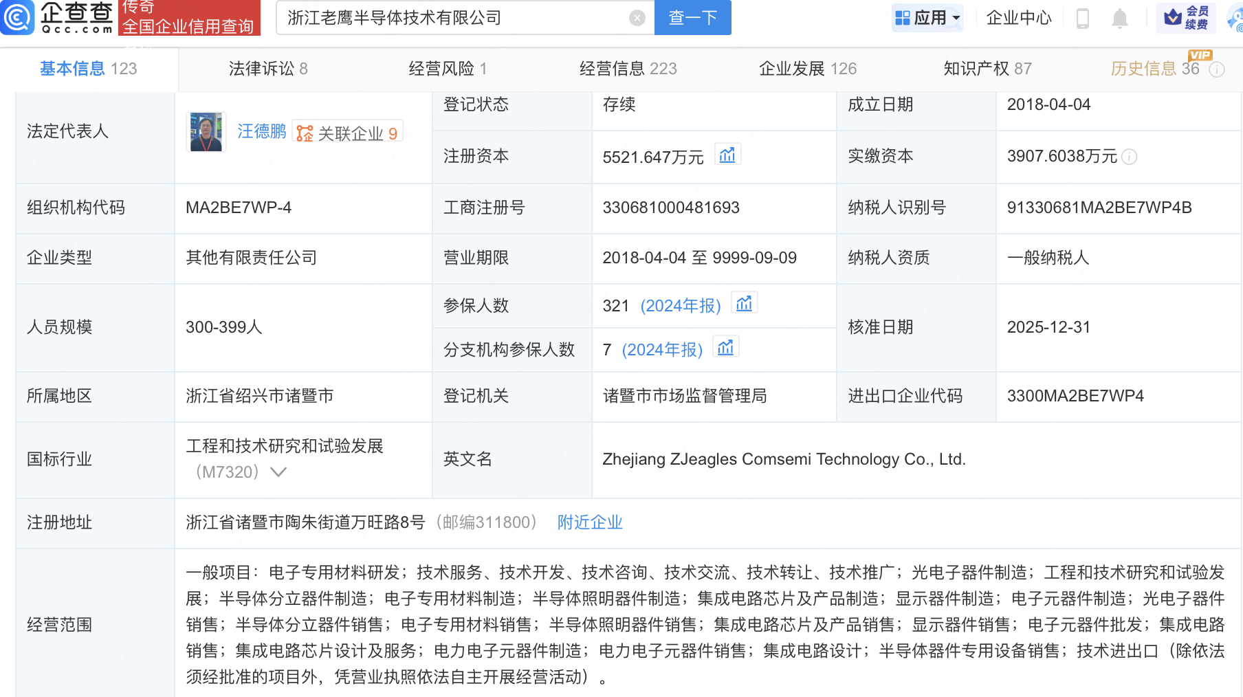Open branch insured count chart icon
1243x697 pixels.
click(725, 348)
